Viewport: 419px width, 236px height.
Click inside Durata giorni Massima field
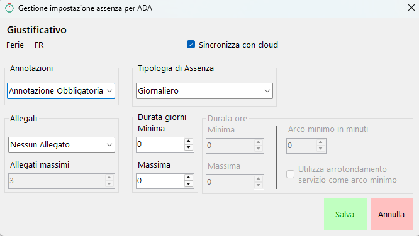160,181
